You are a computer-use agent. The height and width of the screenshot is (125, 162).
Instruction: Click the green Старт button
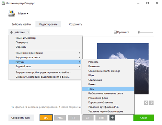pos(144,118)
